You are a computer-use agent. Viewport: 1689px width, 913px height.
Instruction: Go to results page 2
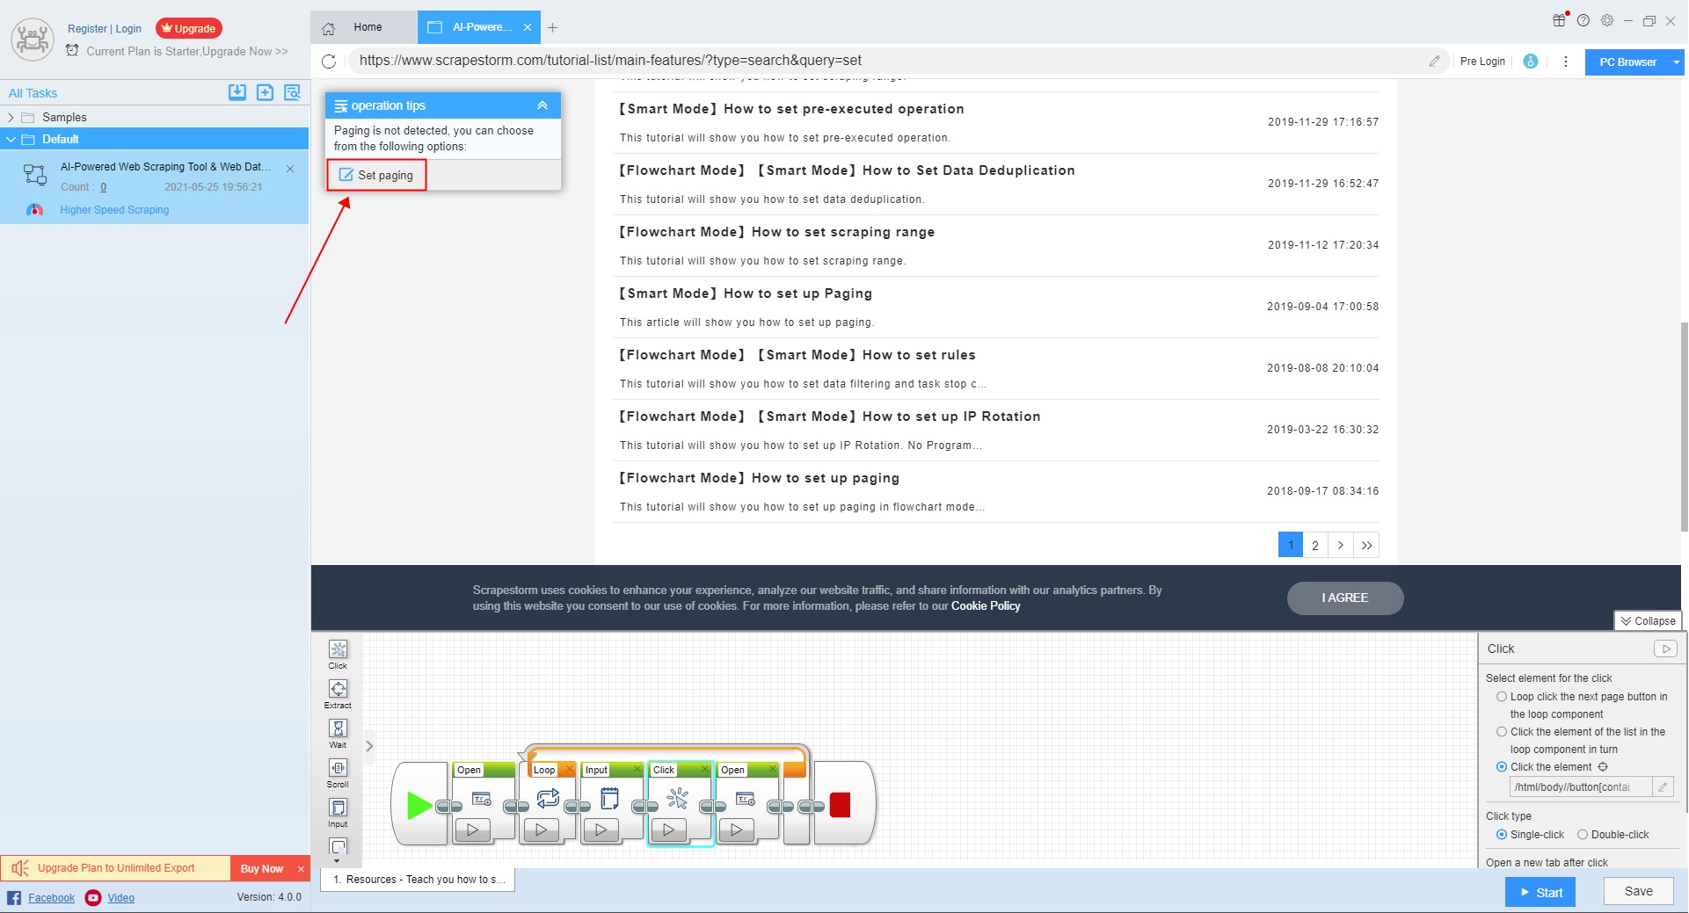click(x=1315, y=545)
